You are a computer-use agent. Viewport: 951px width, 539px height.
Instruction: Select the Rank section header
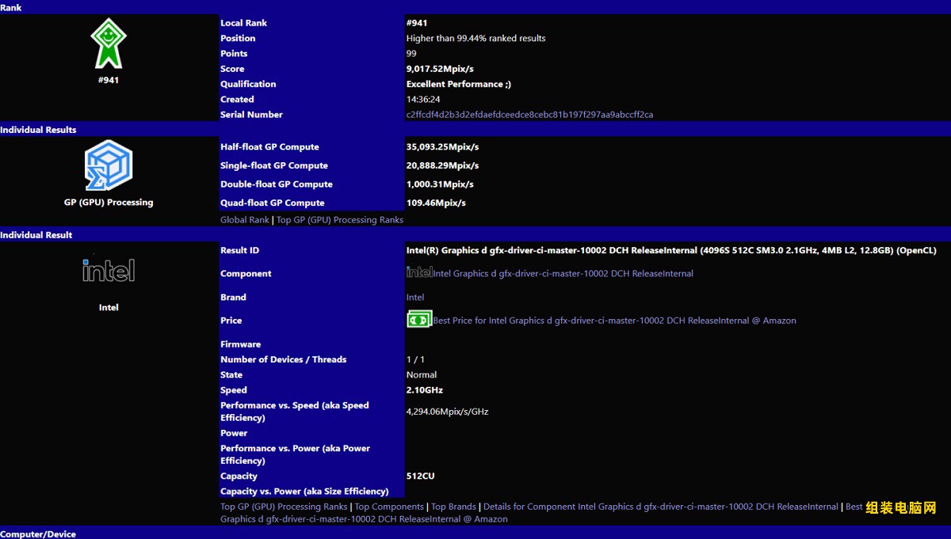475,7
